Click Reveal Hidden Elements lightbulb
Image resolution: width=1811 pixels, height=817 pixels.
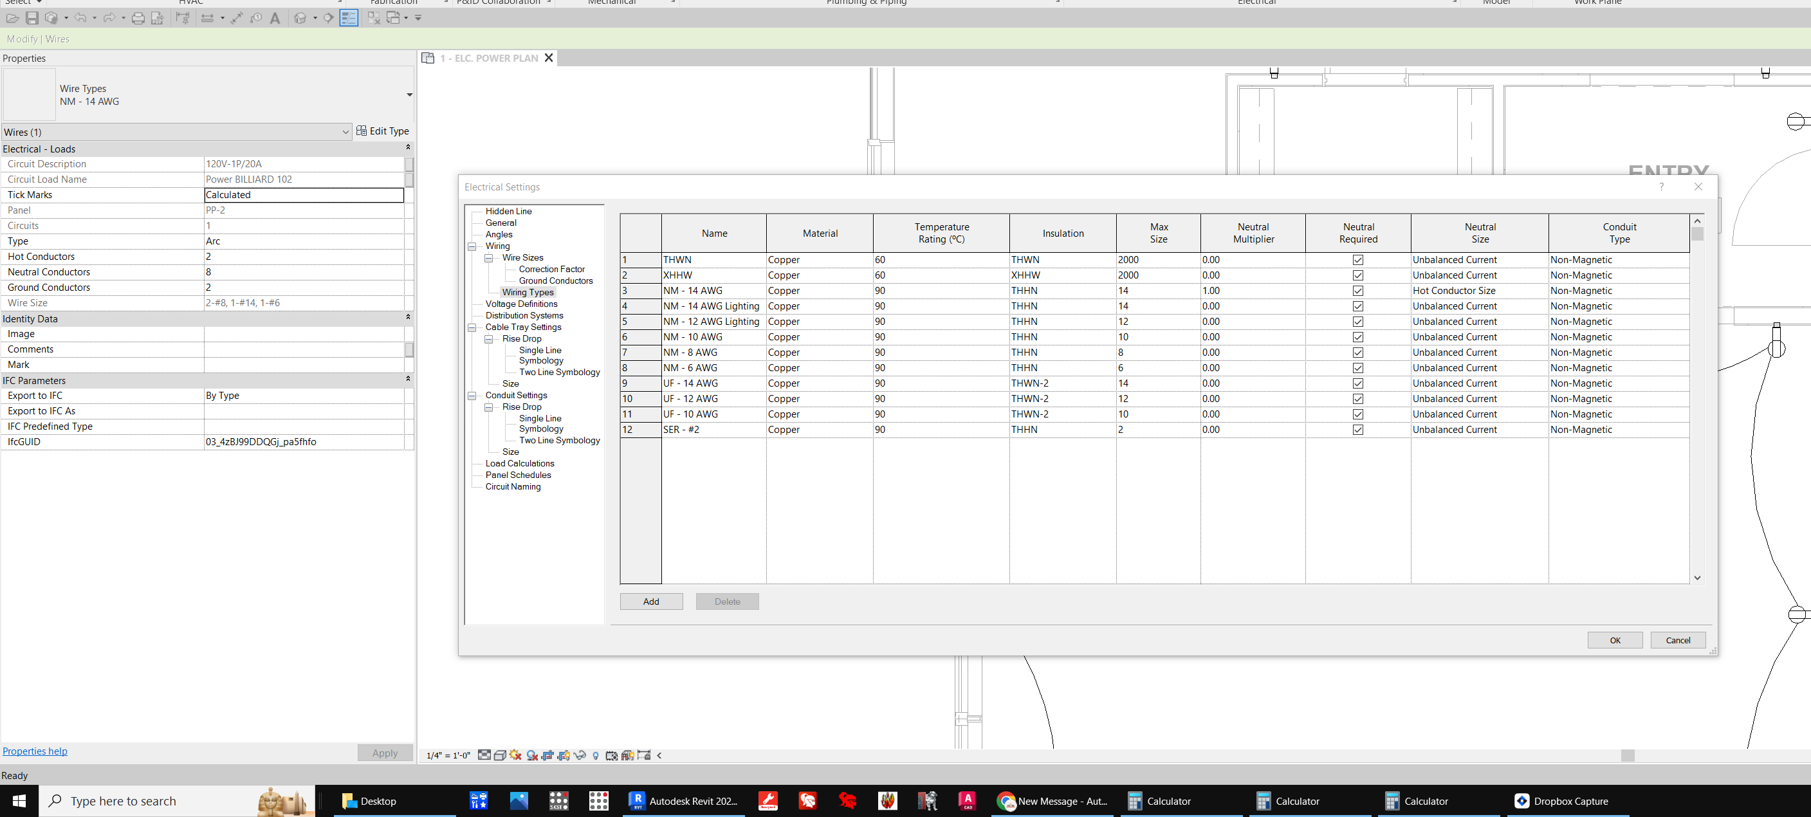(596, 755)
